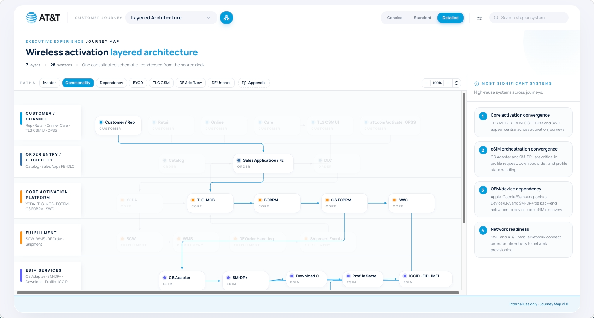This screenshot has height=318, width=594.
Task: Open the OEM/device dependency card
Action: tap(523, 199)
